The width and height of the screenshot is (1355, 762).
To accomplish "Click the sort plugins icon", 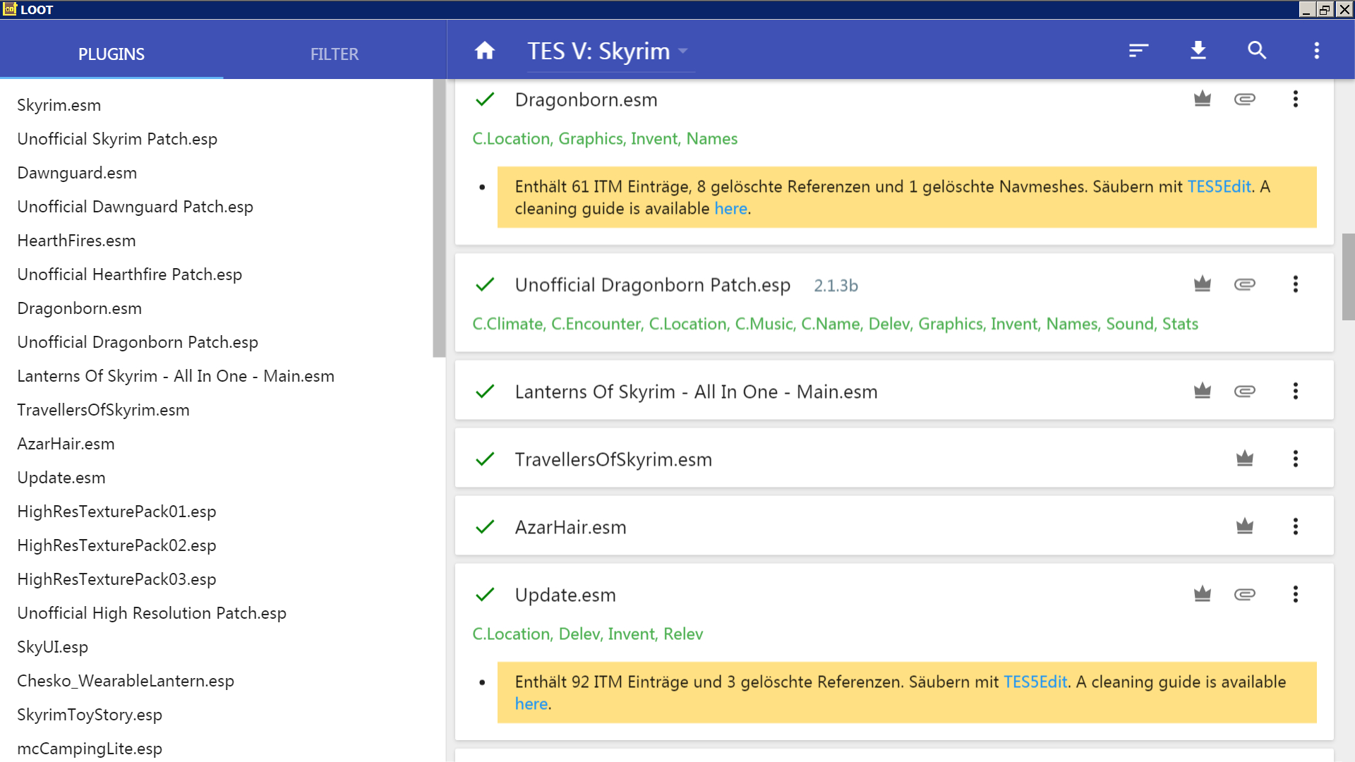I will pos(1138,51).
